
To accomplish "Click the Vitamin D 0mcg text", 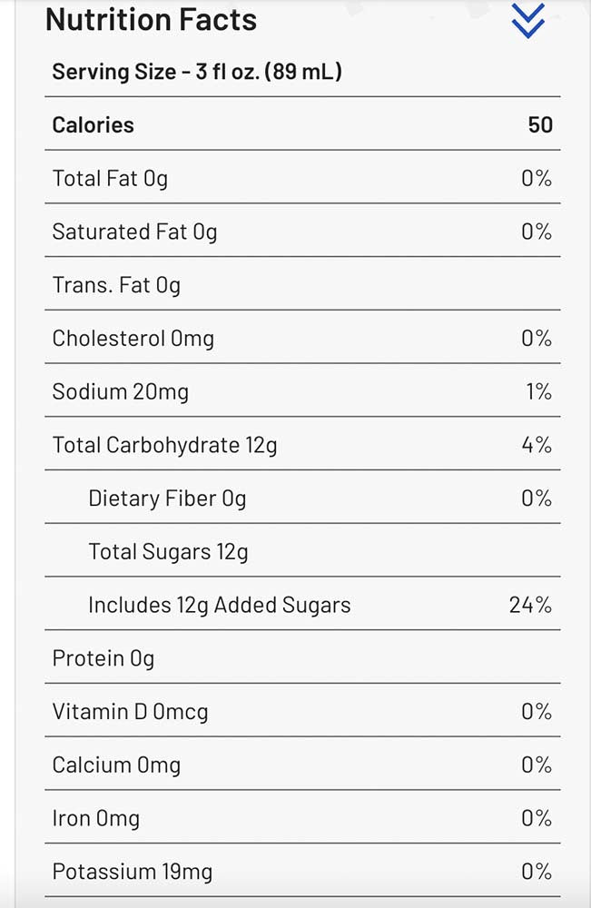I will (x=130, y=712).
